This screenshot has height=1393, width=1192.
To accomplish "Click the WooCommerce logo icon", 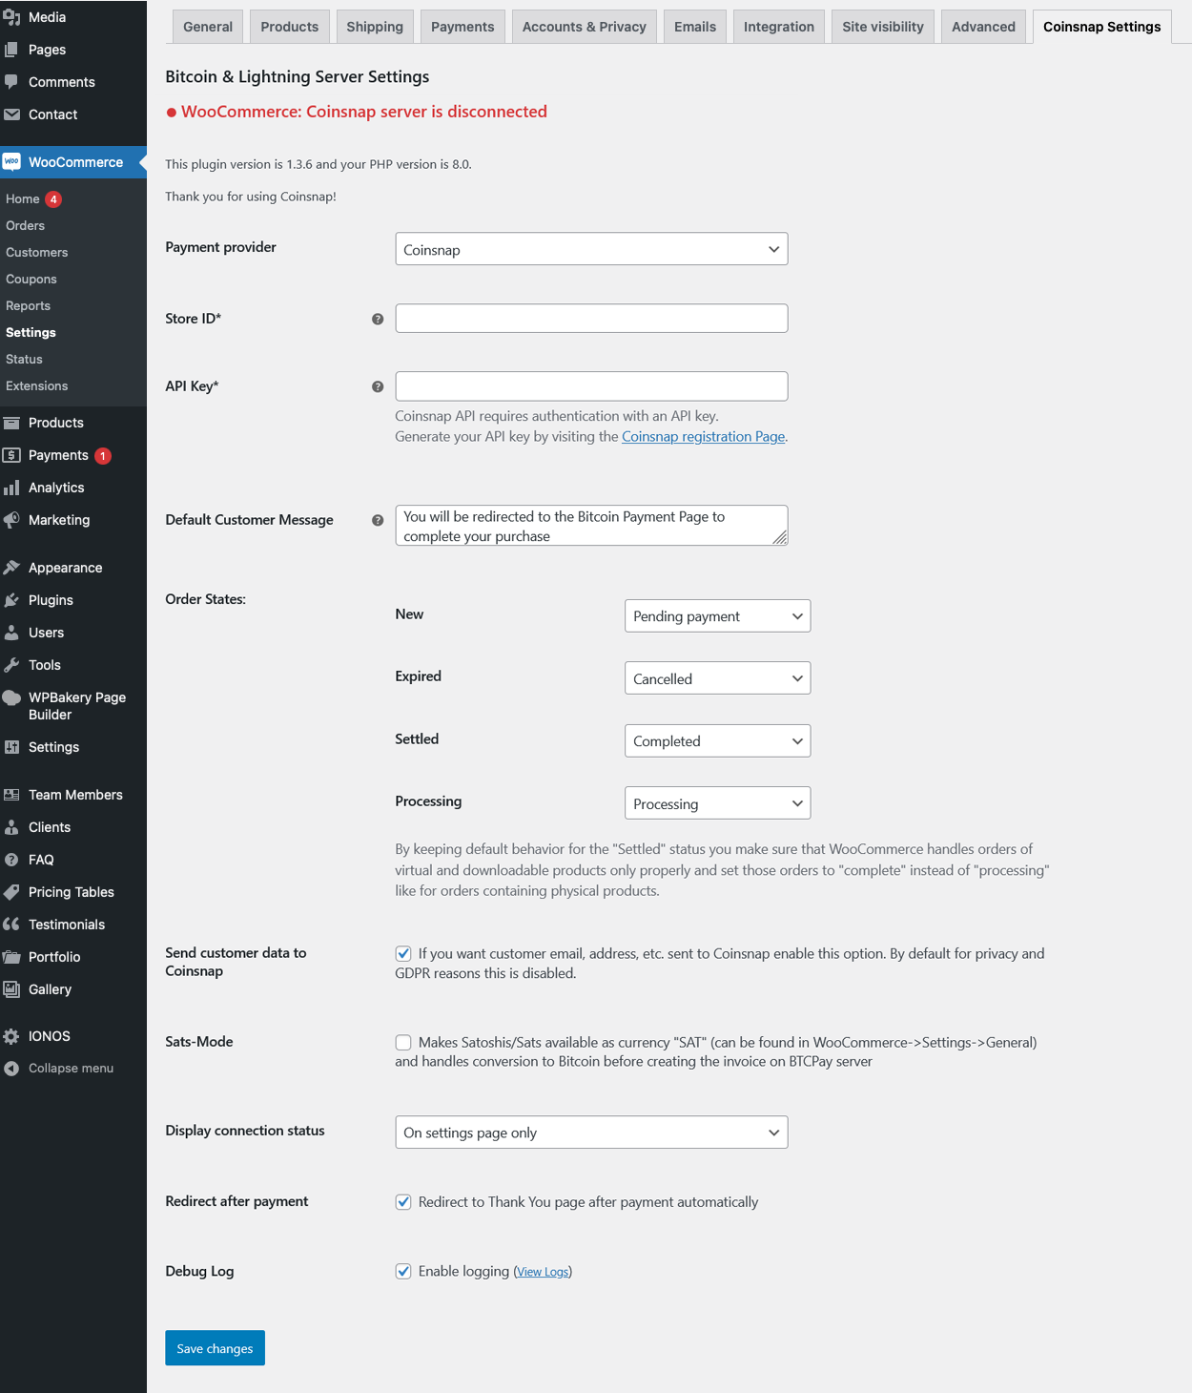I will point(11,162).
